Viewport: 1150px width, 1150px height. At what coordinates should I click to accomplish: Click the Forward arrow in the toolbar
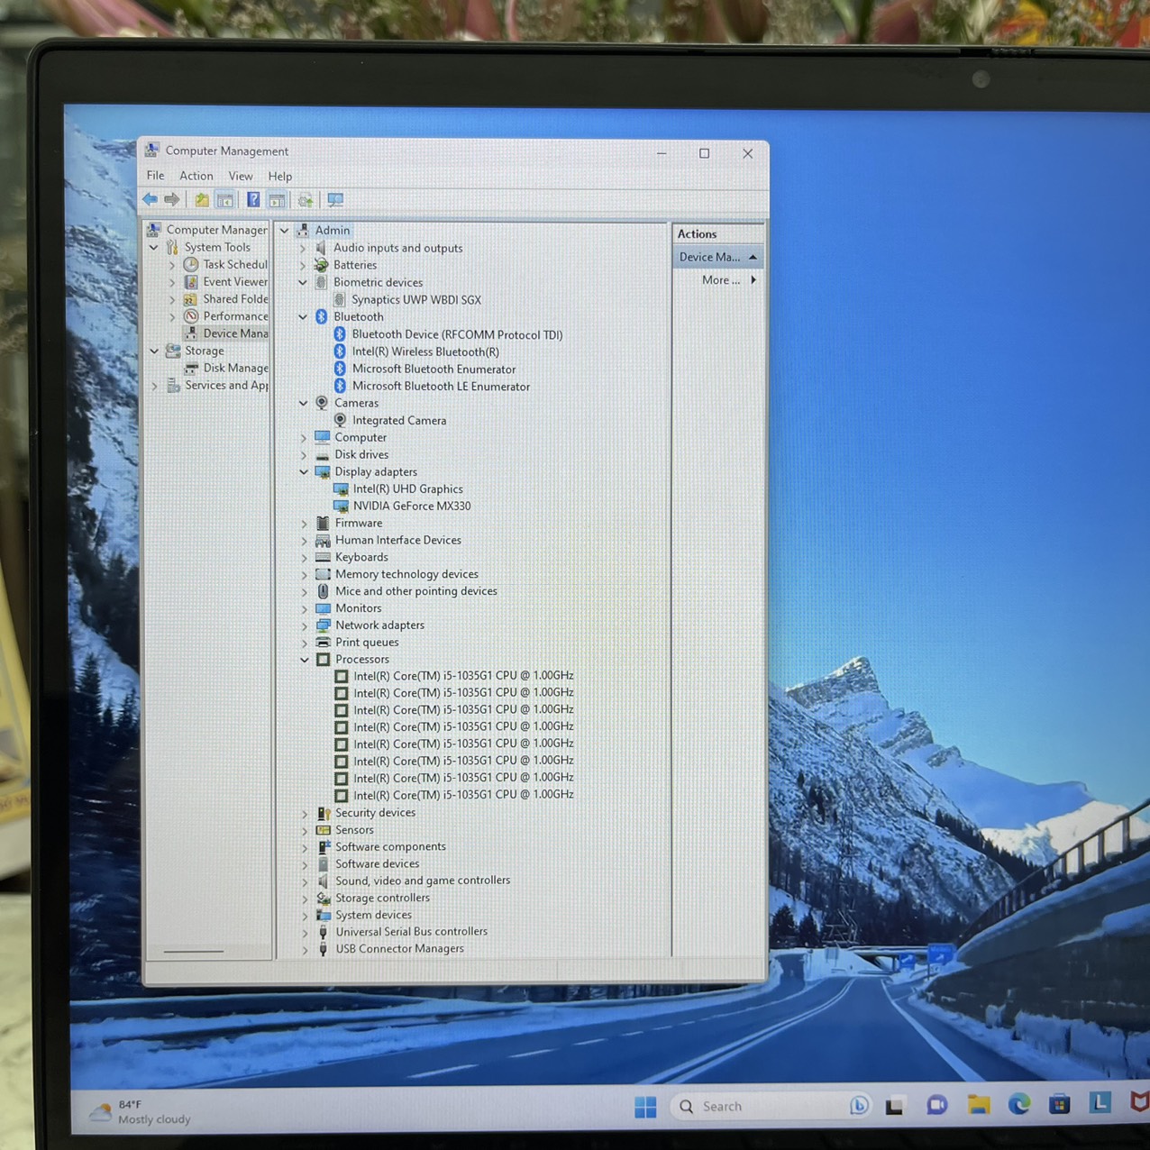[x=172, y=199]
